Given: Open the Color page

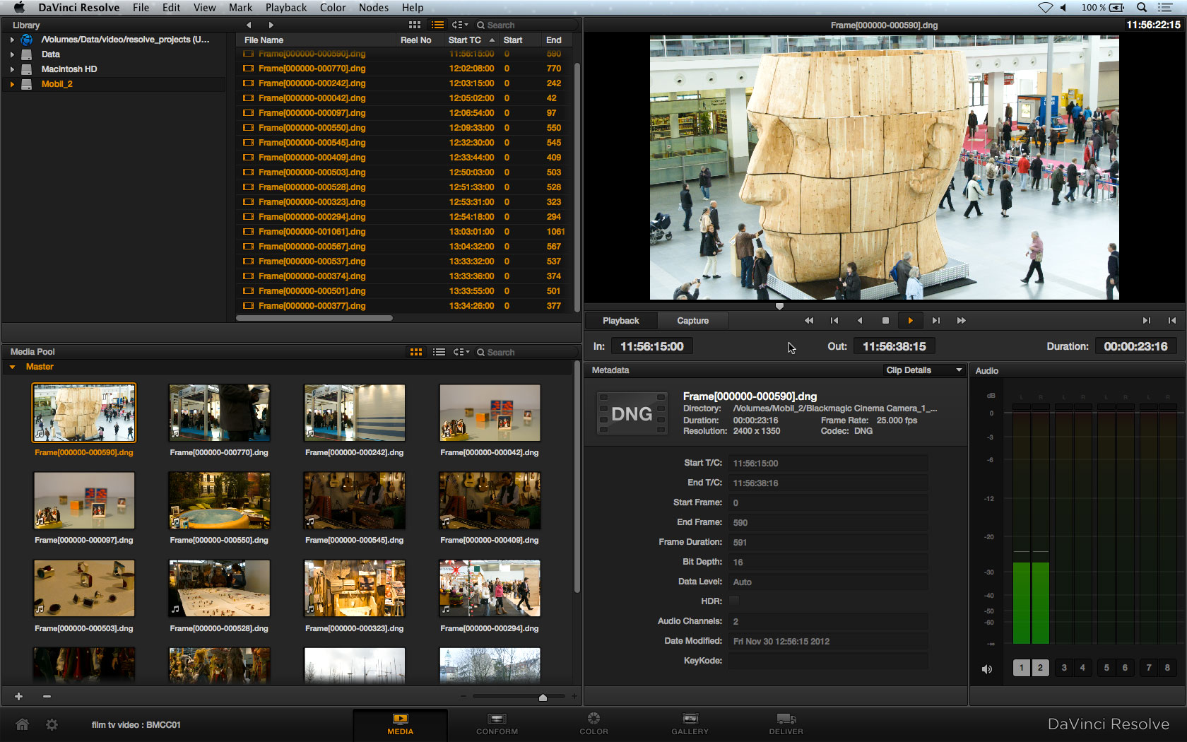Looking at the screenshot, I should tap(593, 723).
